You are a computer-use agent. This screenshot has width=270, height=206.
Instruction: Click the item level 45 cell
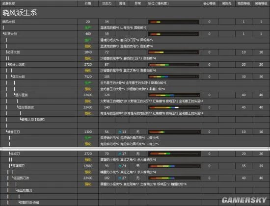243,107
